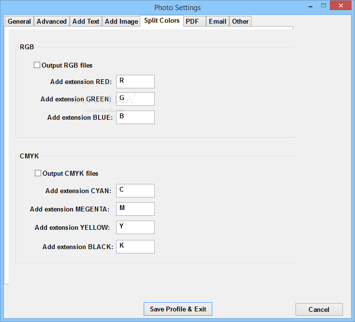
Task: Click the CYAN extension input field
Action: (135, 191)
